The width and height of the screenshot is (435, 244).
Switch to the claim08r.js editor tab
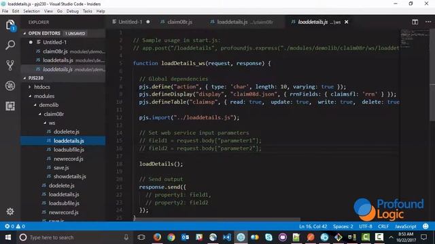(179, 22)
